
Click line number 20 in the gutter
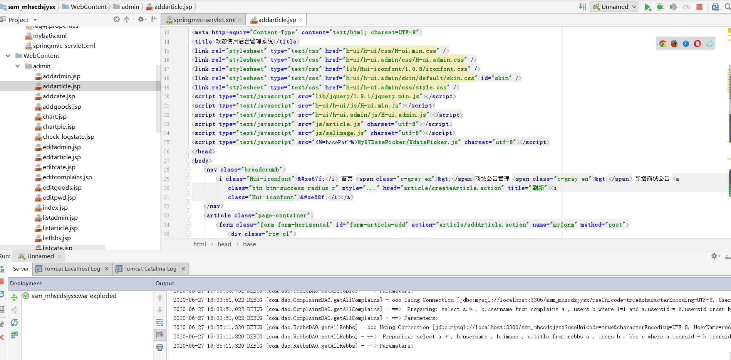[167, 97]
